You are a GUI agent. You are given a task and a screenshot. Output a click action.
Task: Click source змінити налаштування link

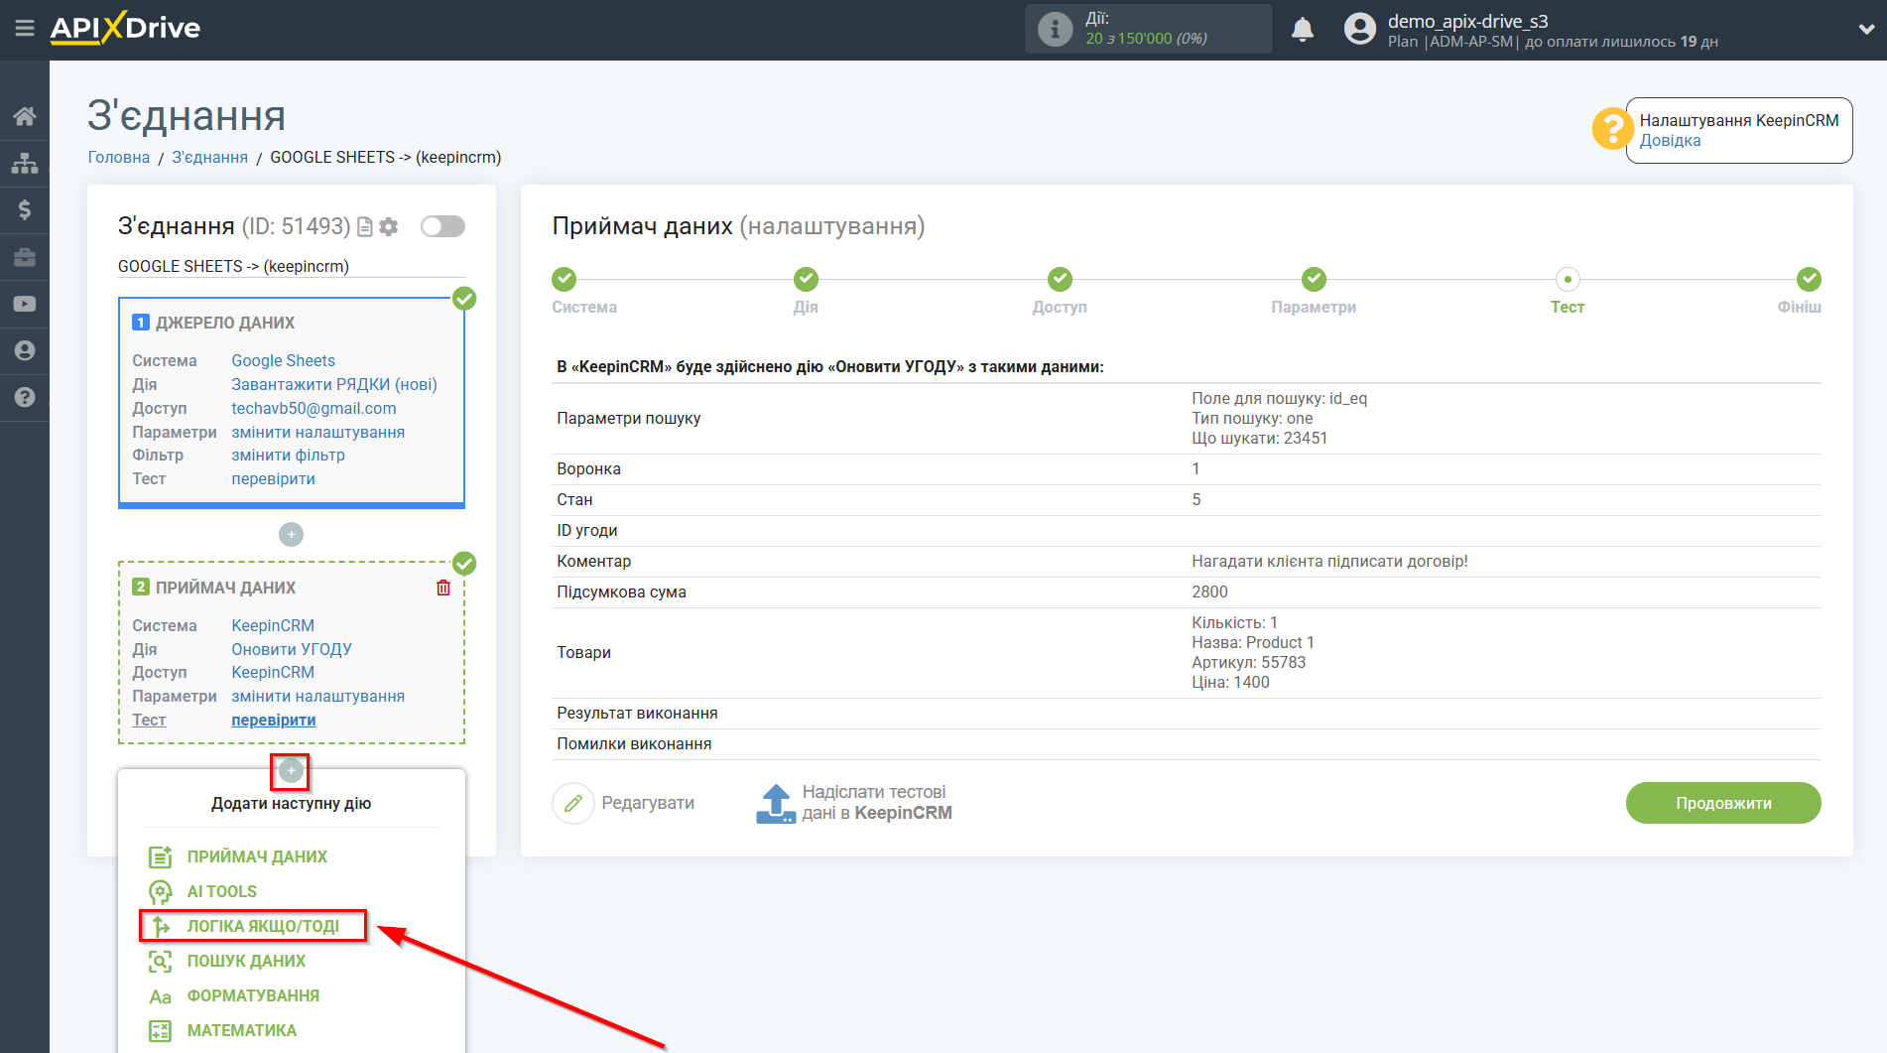[317, 432]
